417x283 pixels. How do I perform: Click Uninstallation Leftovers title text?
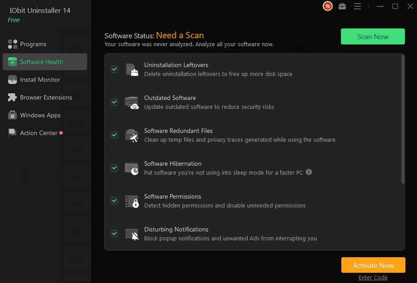point(176,65)
